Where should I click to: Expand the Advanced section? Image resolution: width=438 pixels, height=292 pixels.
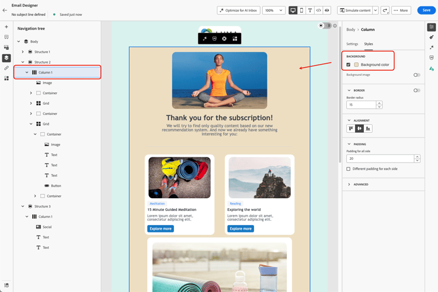pyautogui.click(x=349, y=184)
